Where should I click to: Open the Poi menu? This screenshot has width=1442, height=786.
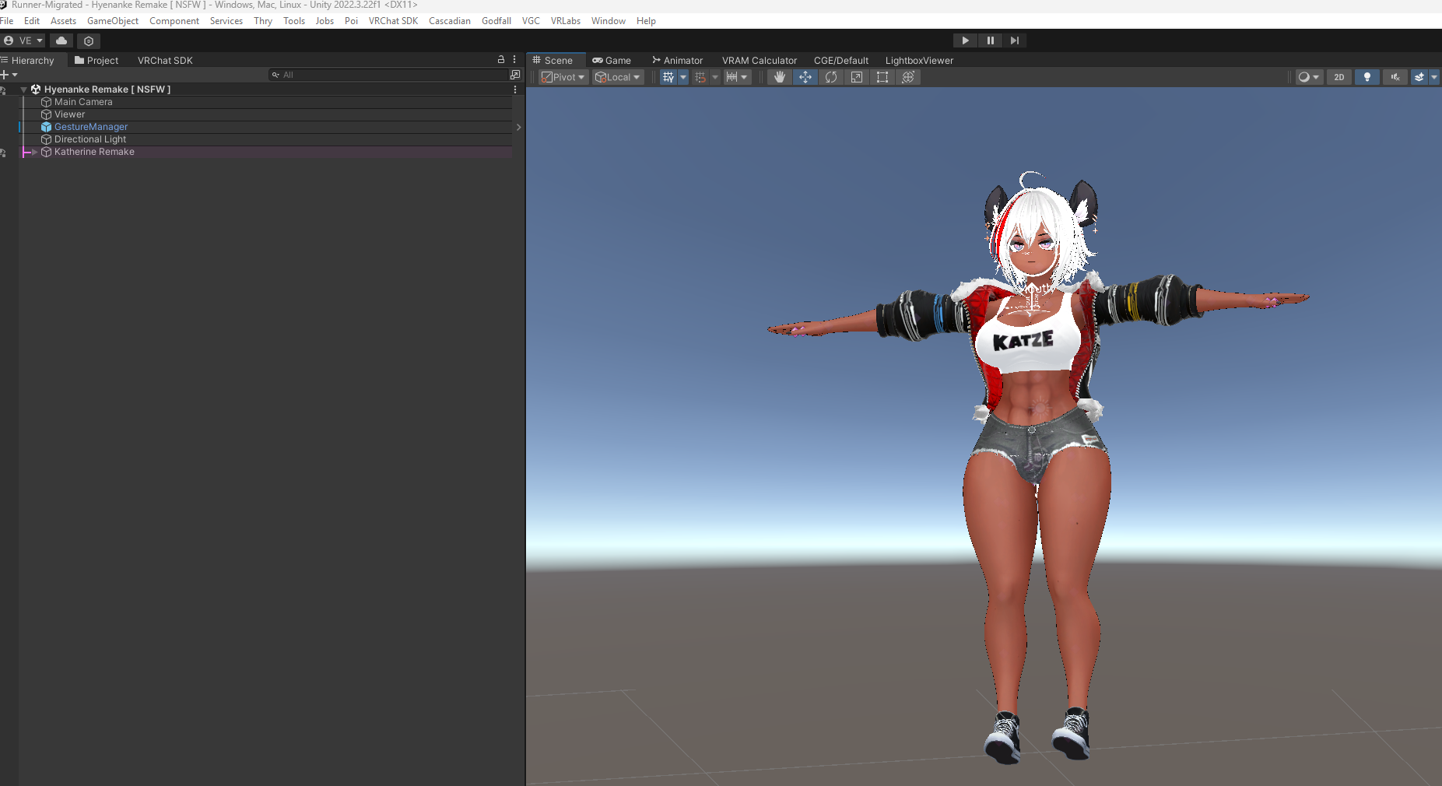[351, 21]
